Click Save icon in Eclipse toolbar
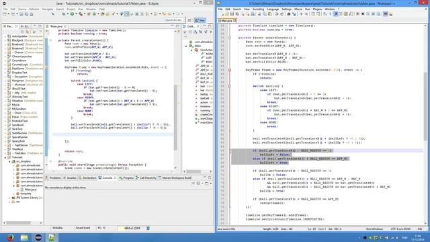Image resolution: width=430 pixels, height=242 pixels. click(x=21, y=14)
